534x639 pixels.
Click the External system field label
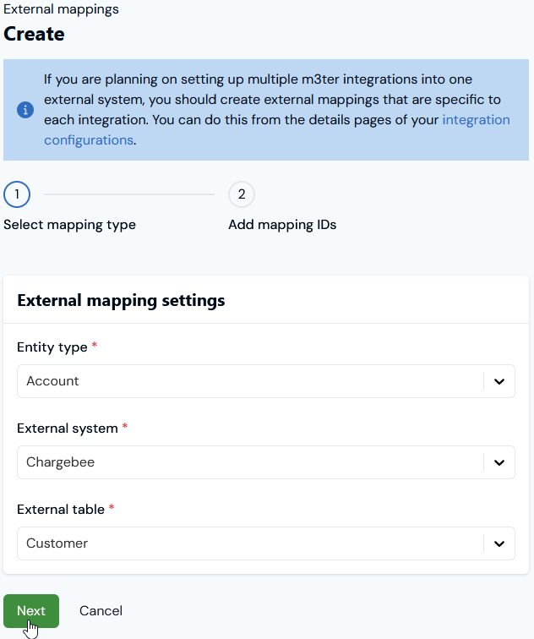tap(68, 429)
